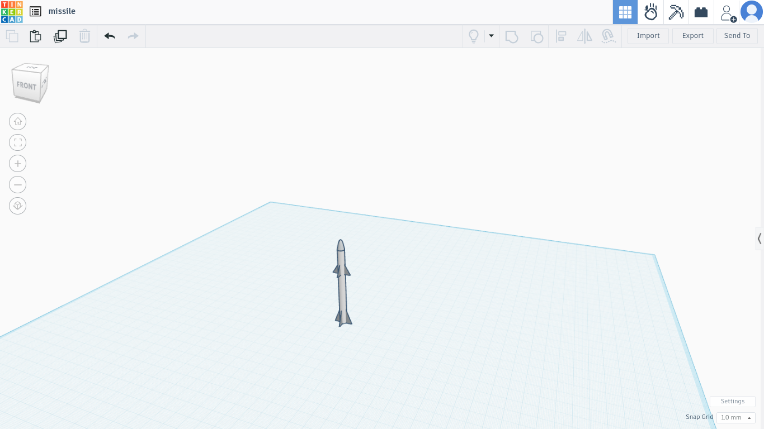Open the Sim Lab workspace
The image size is (764, 429).
(650, 12)
